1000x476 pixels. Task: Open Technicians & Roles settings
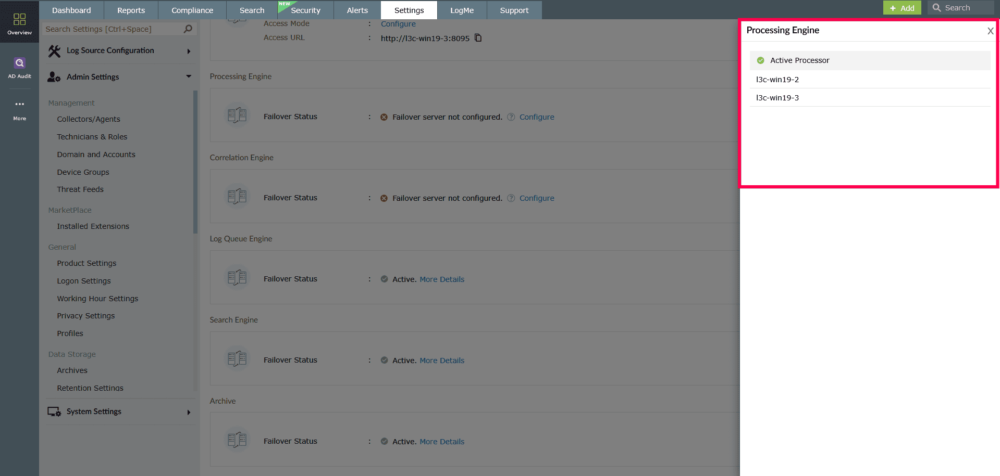click(92, 137)
